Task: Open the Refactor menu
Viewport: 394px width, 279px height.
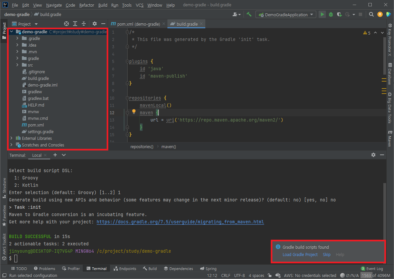Action: click(x=86, y=5)
